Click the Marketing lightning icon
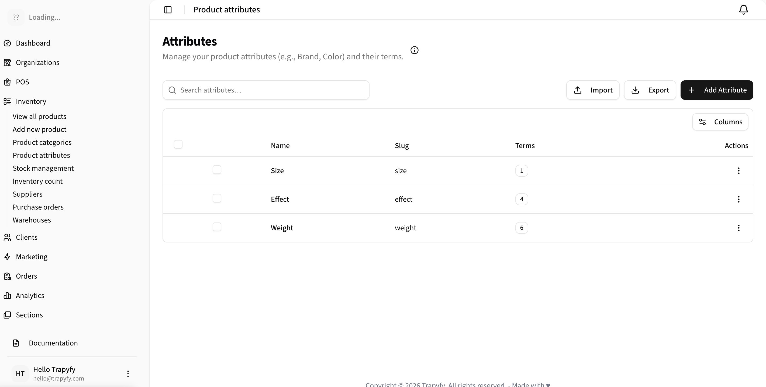Viewport: 766px width, 387px height. click(x=8, y=257)
